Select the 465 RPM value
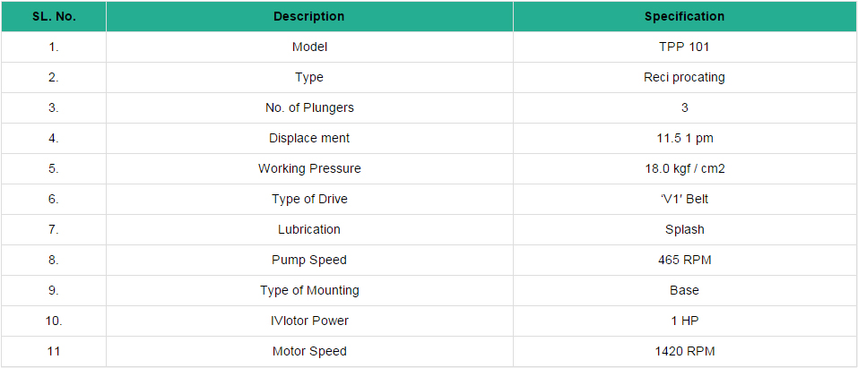 (x=684, y=260)
